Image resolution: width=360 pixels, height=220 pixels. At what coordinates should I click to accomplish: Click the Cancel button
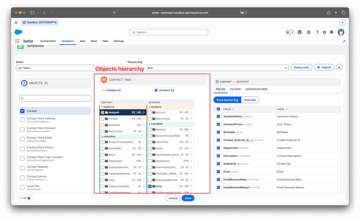tap(173, 198)
